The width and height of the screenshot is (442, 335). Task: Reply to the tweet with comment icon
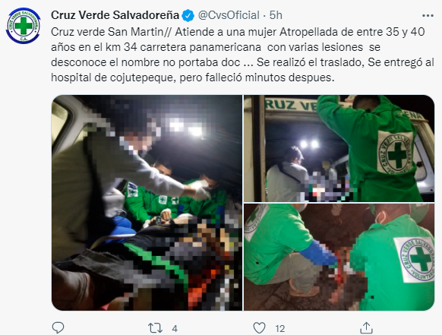coord(58,327)
